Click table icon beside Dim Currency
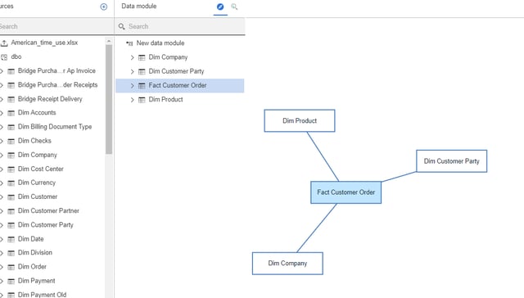 coord(11,183)
